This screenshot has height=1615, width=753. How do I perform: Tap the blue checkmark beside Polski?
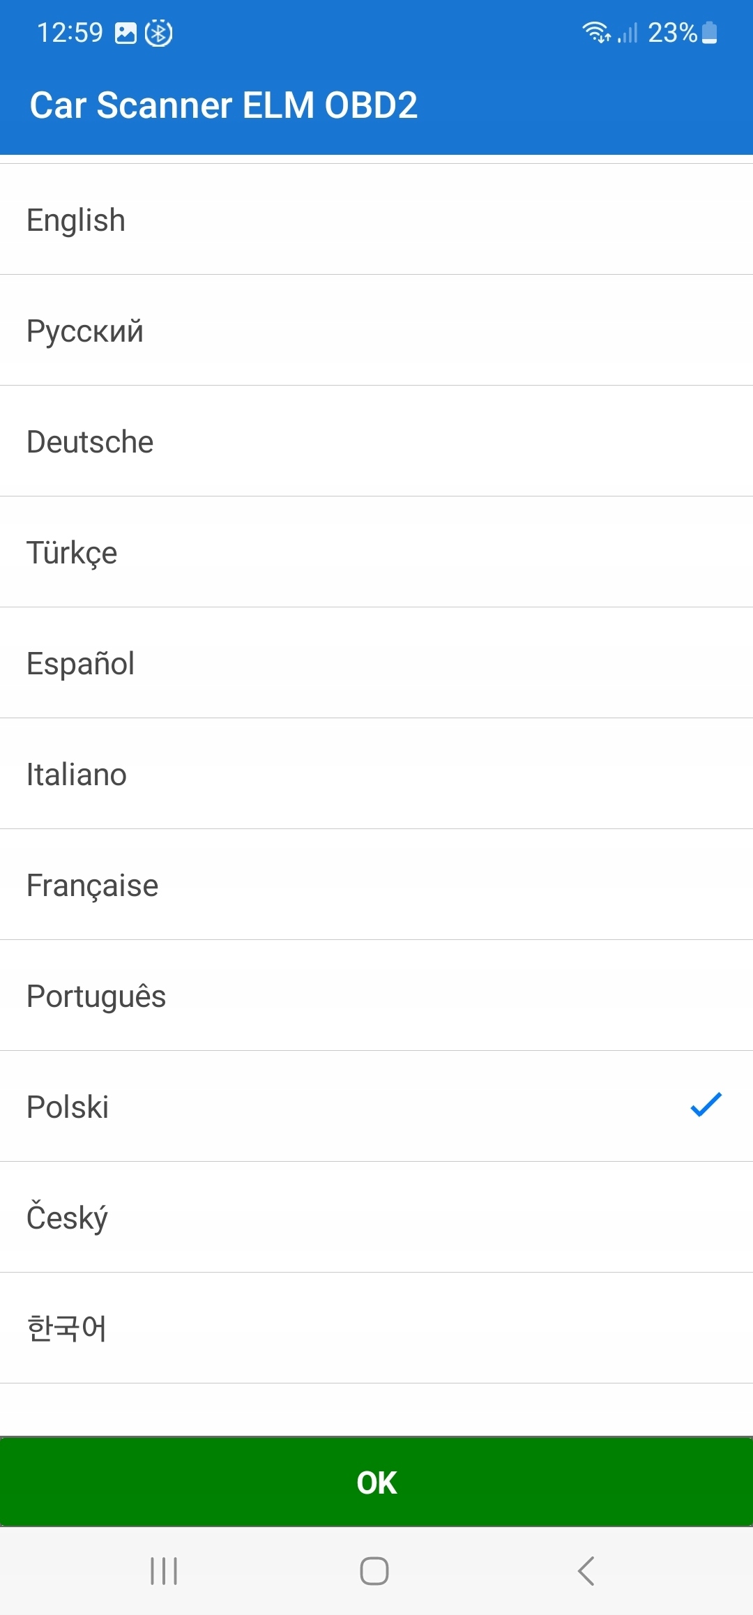click(x=706, y=1105)
